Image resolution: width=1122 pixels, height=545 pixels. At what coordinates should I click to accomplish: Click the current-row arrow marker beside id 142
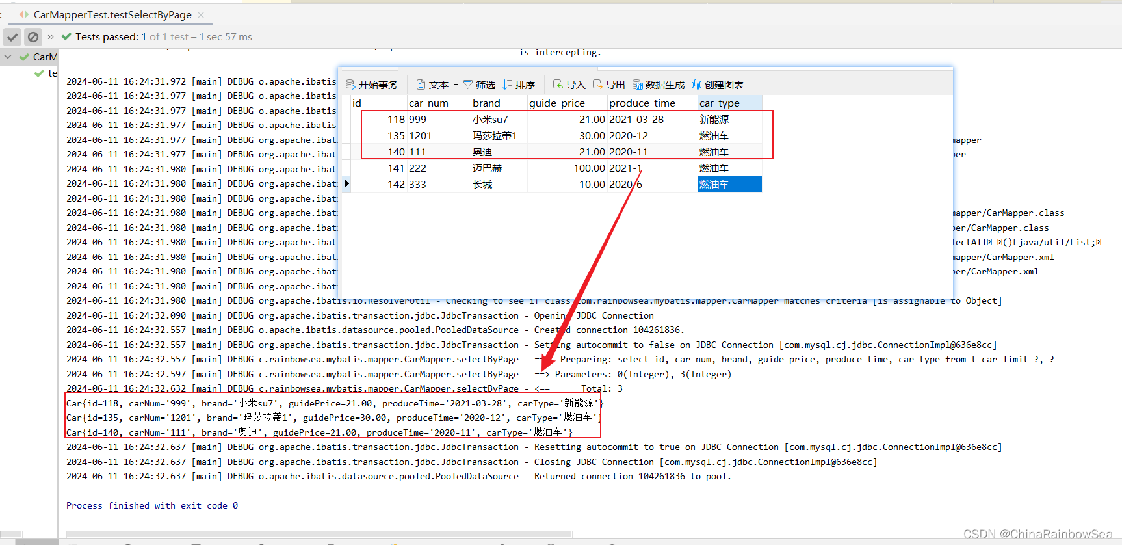(x=346, y=184)
